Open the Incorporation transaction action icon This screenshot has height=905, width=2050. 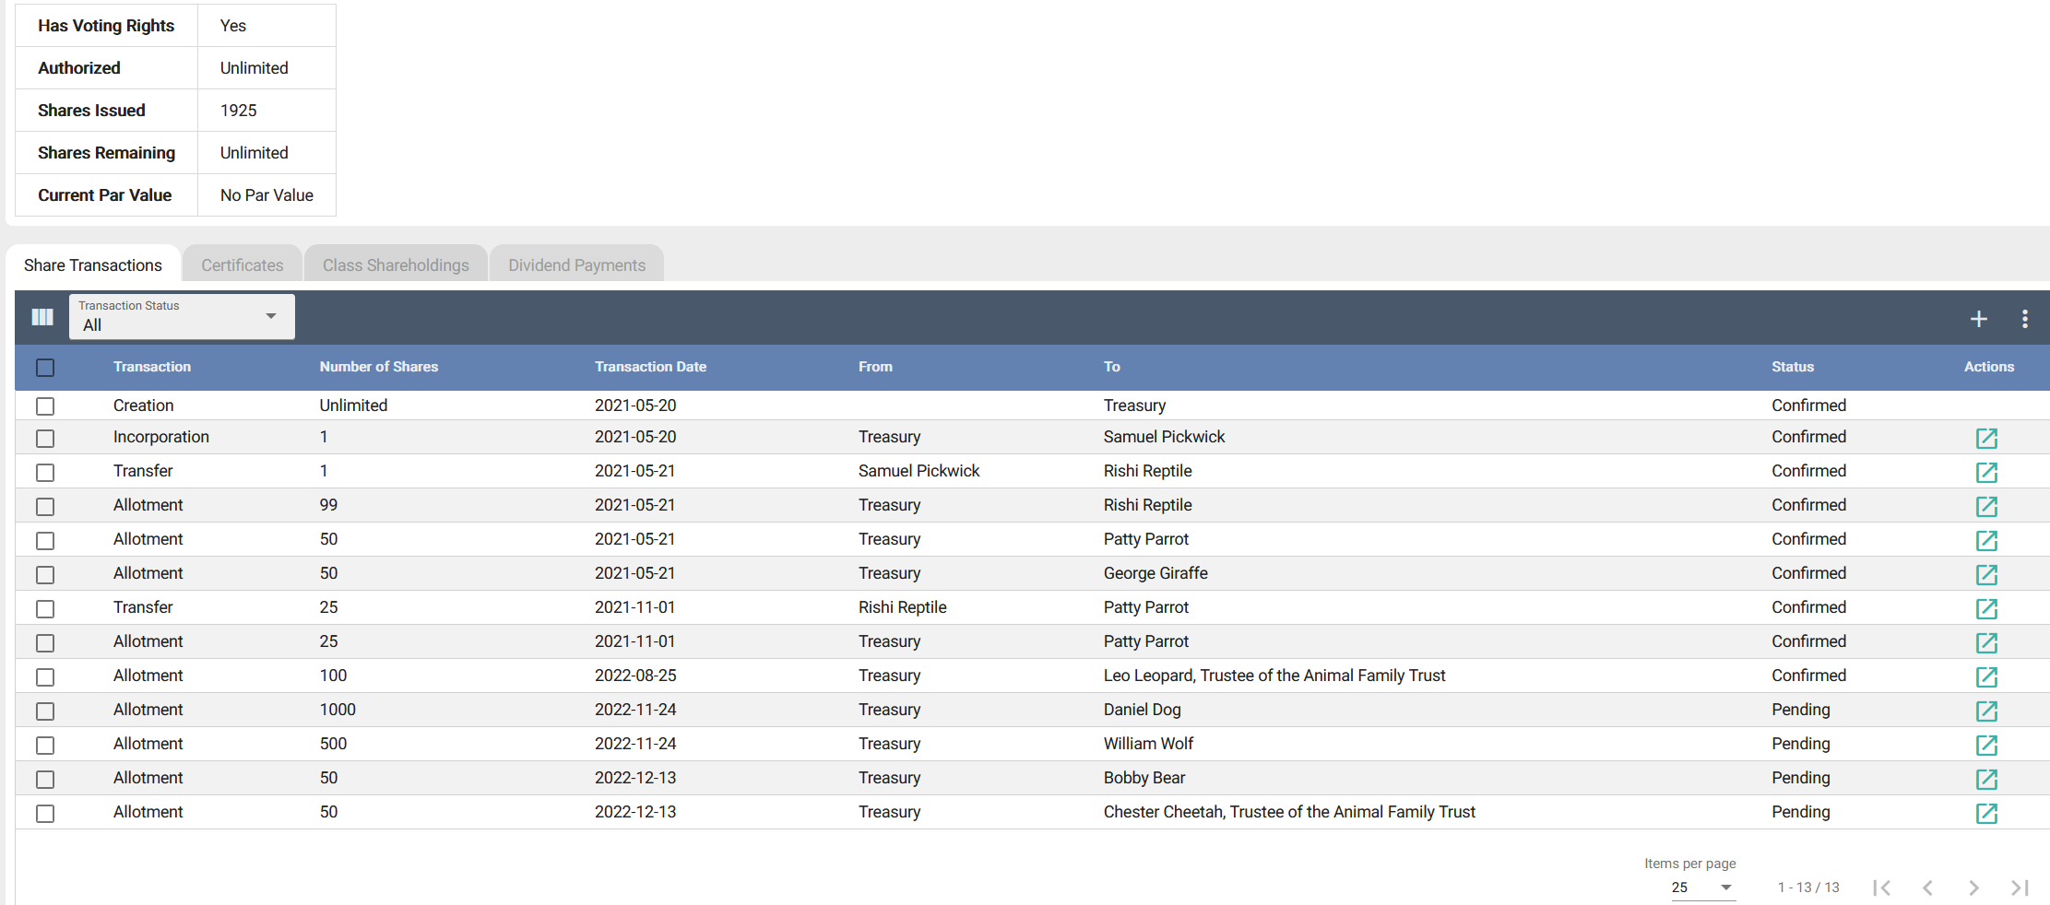1986,439
